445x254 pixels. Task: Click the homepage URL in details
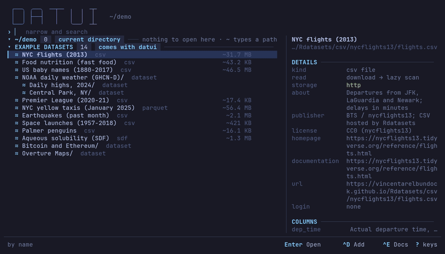point(392,146)
